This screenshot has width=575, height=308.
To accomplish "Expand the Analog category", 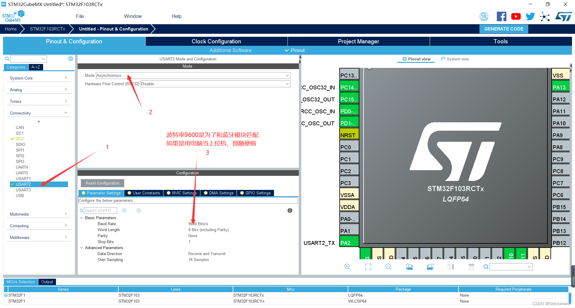I will tap(39, 90).
